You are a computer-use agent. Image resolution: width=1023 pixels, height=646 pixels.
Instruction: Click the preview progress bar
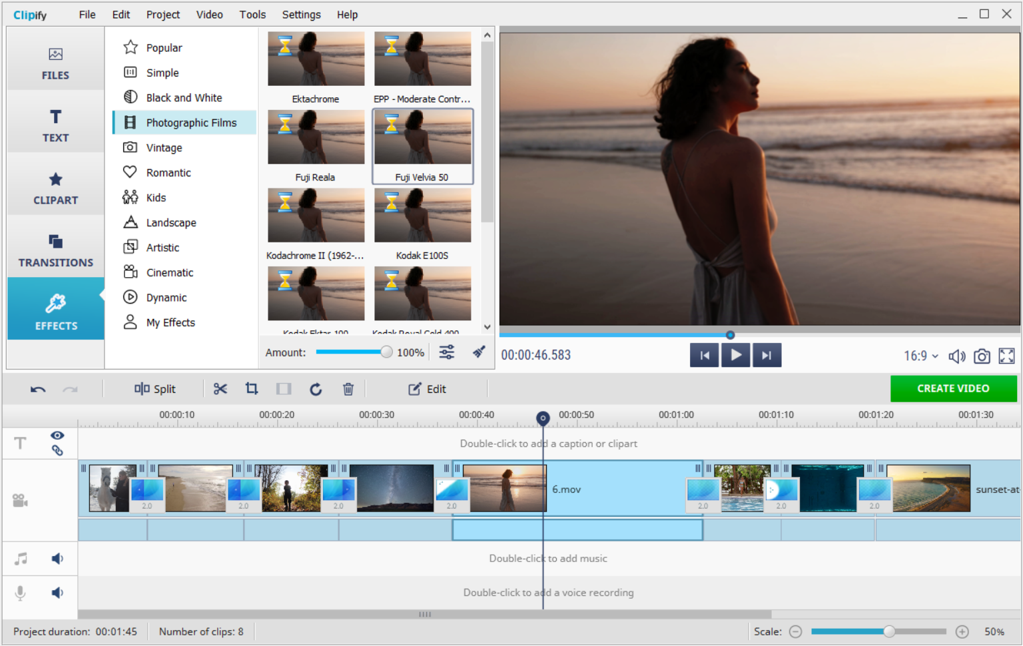759,335
